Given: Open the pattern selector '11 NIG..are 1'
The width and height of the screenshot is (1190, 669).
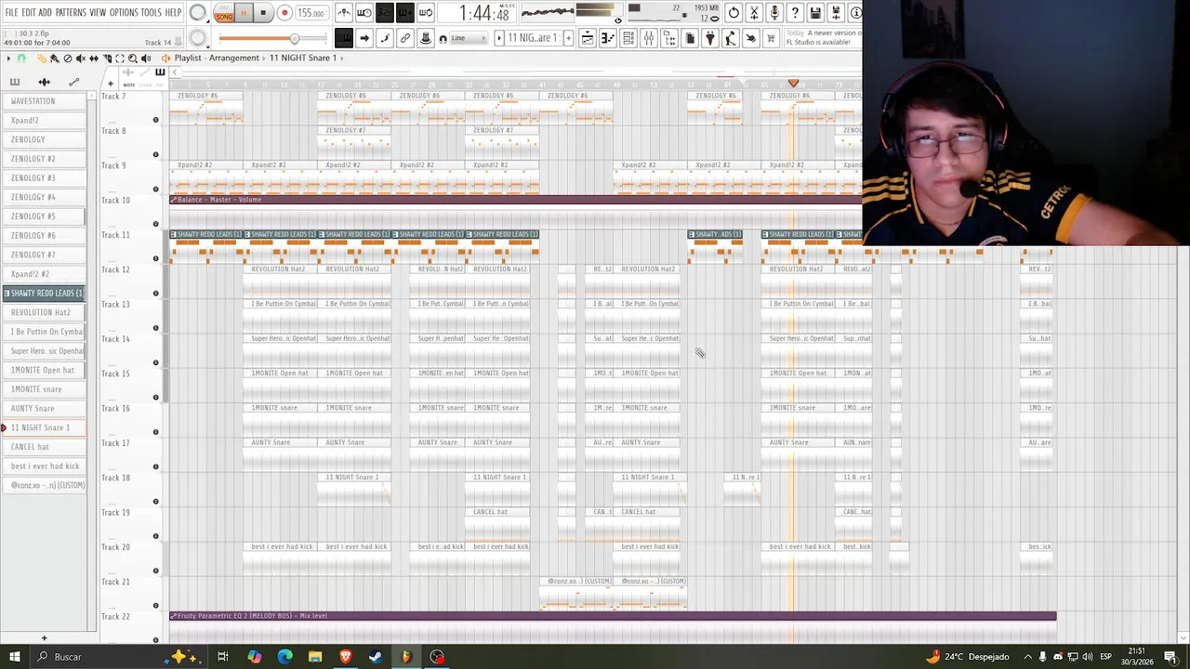Looking at the screenshot, I should coord(535,38).
